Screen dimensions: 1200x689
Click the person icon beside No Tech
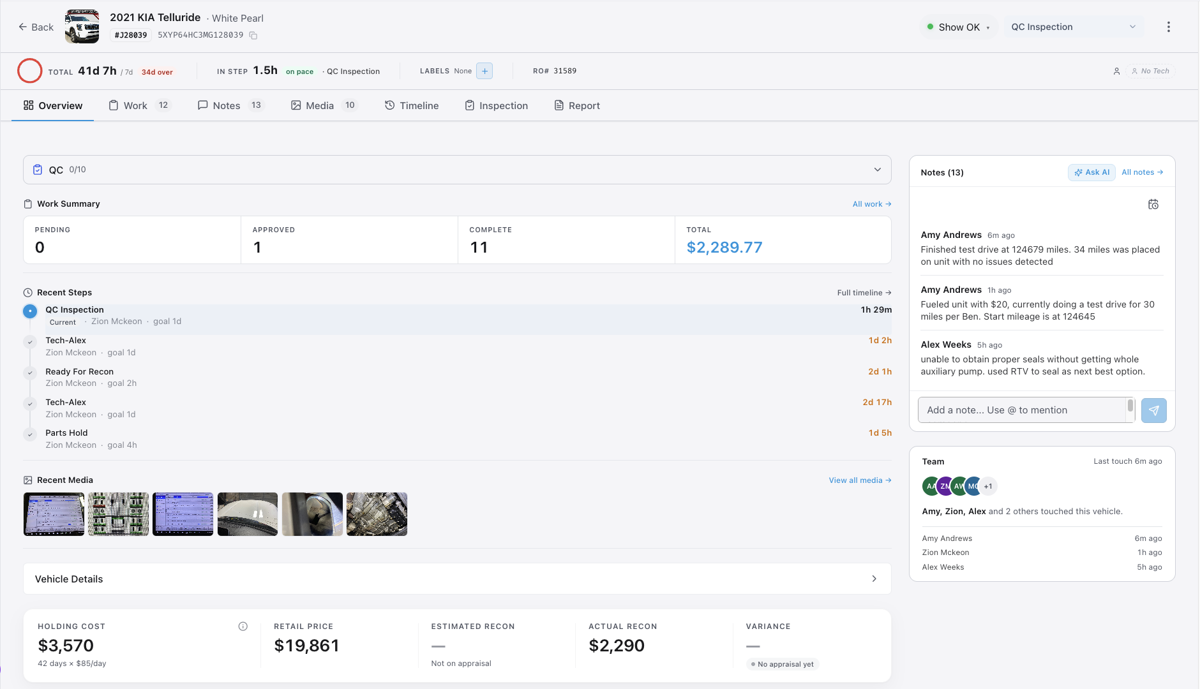click(x=1116, y=71)
